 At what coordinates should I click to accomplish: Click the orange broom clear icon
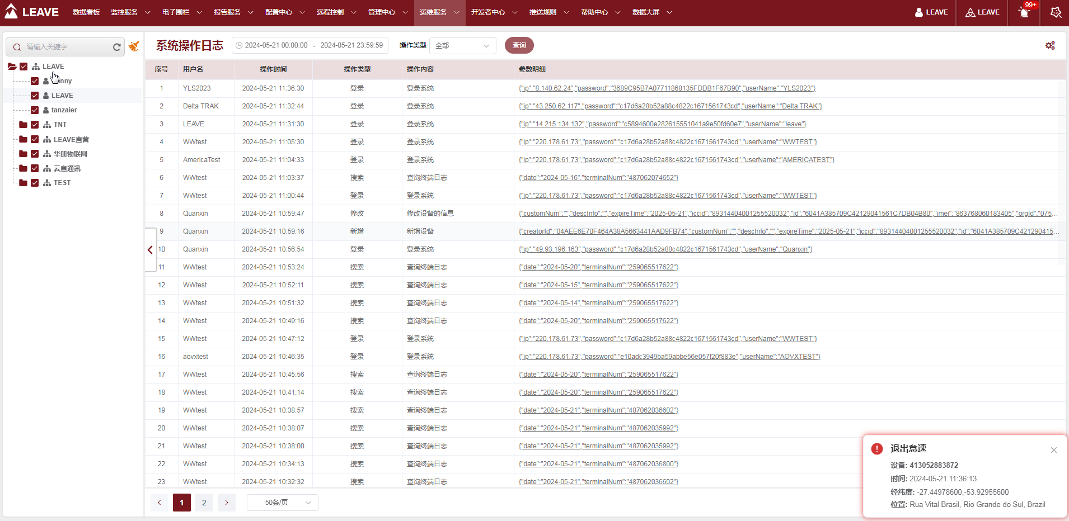pos(134,46)
